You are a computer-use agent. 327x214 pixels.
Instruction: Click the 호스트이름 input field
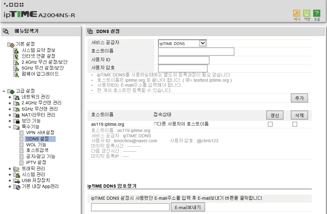point(196,52)
